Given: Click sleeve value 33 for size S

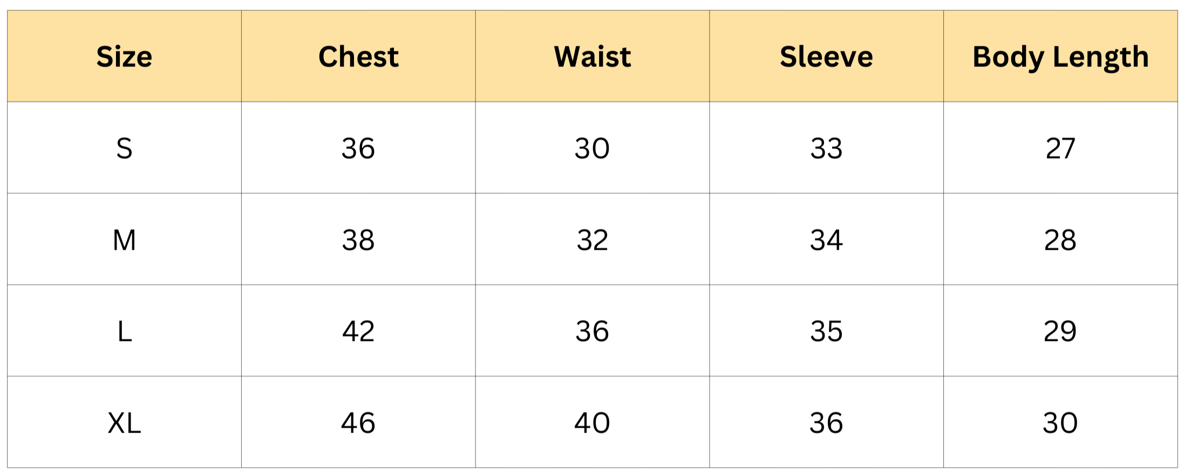Looking at the screenshot, I should coord(826,148).
